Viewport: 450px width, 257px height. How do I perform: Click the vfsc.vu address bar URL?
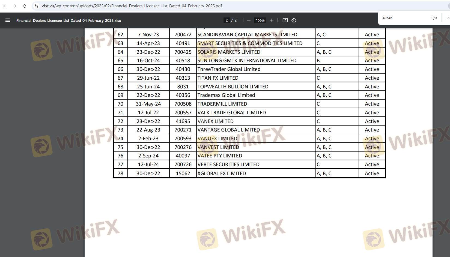132,6
